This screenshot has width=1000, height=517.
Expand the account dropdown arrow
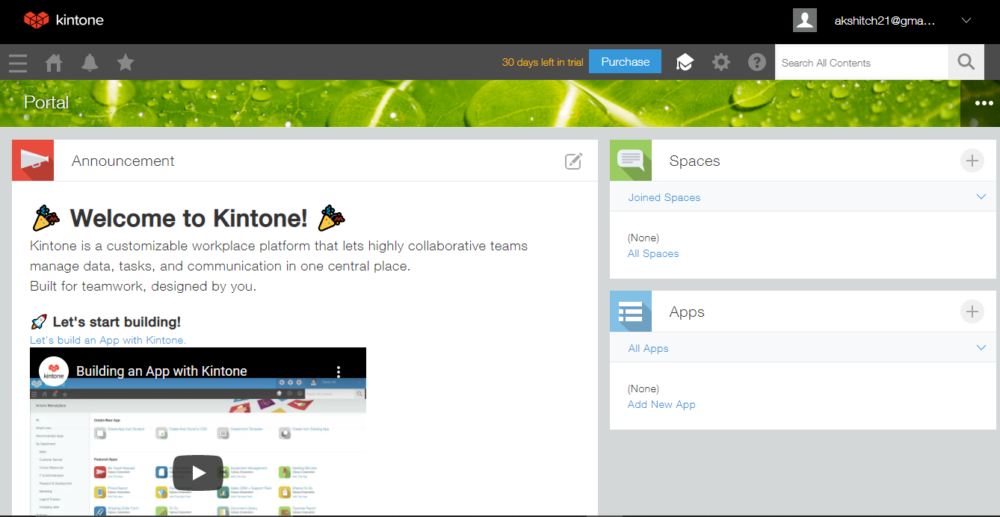point(966,21)
